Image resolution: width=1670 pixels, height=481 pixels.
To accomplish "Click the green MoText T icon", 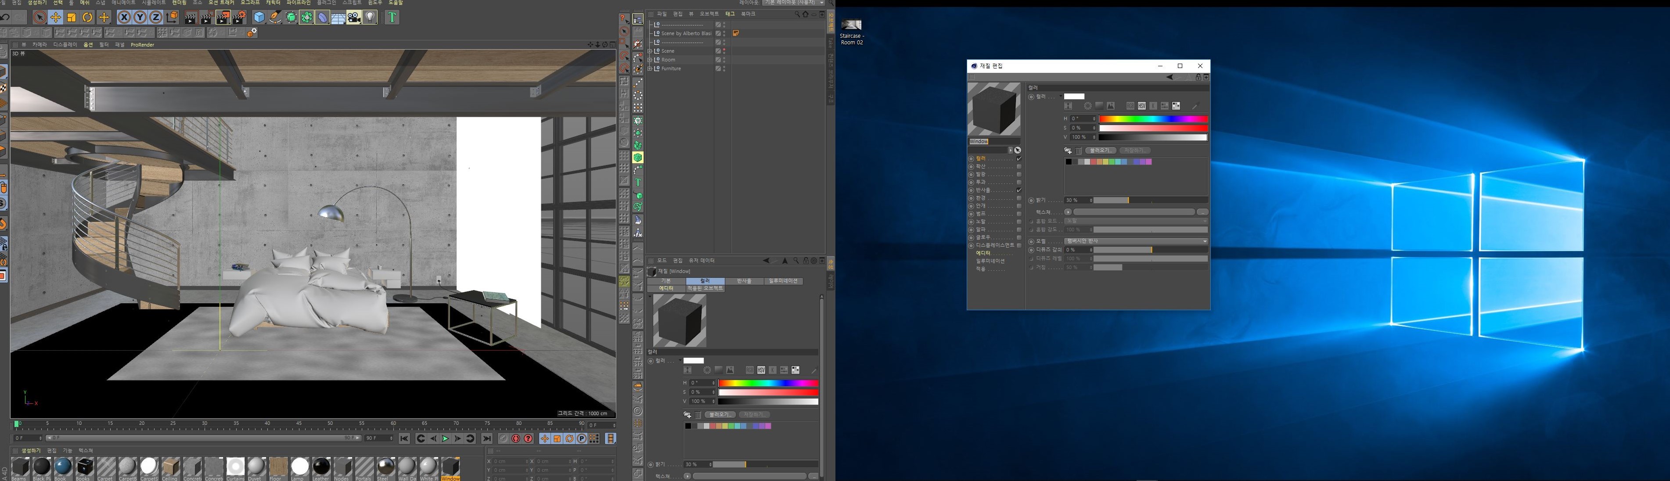I will [x=392, y=18].
